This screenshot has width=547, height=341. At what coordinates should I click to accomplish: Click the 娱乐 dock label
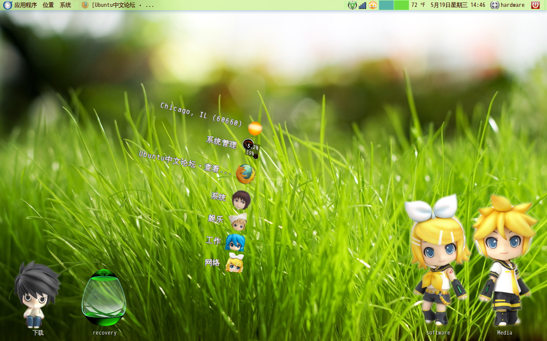coord(216,219)
